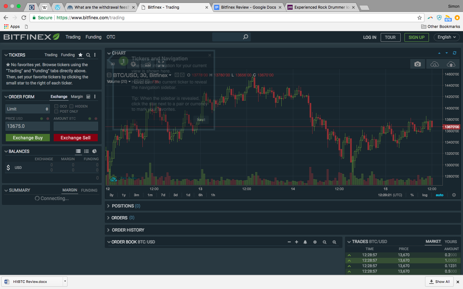The width and height of the screenshot is (463, 289).
Task: Enable the POST ONLY checkbox
Action: [x=56, y=111]
